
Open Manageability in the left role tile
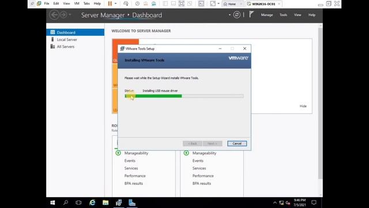pyautogui.click(x=136, y=153)
